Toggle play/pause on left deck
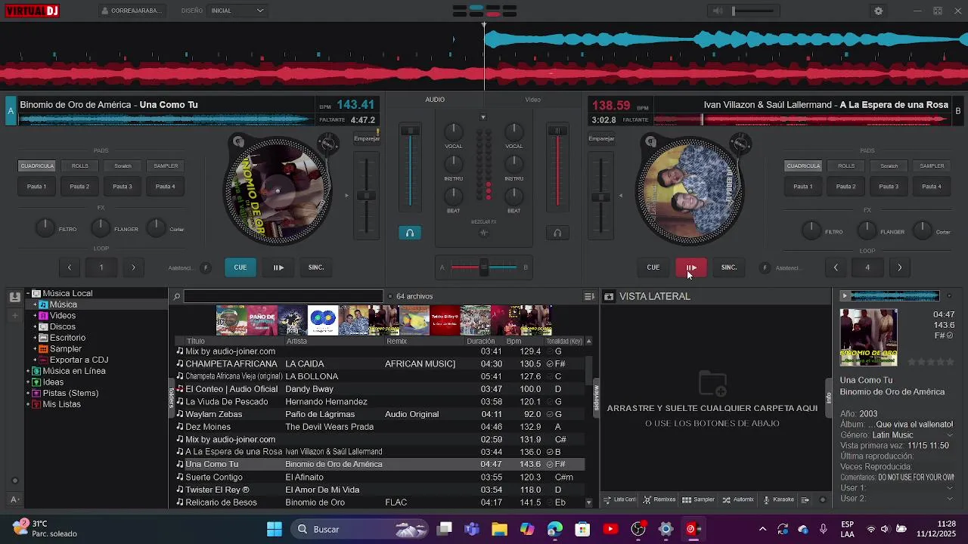Viewport: 968px width, 544px height. [x=278, y=267]
